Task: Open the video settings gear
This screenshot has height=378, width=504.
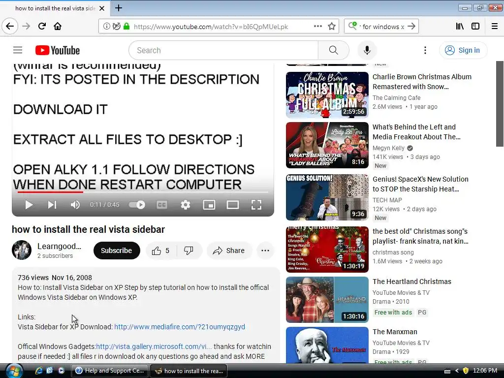Action: click(x=186, y=205)
